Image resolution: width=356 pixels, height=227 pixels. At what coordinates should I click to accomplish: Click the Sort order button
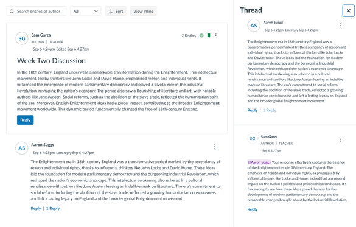pyautogui.click(x=116, y=11)
